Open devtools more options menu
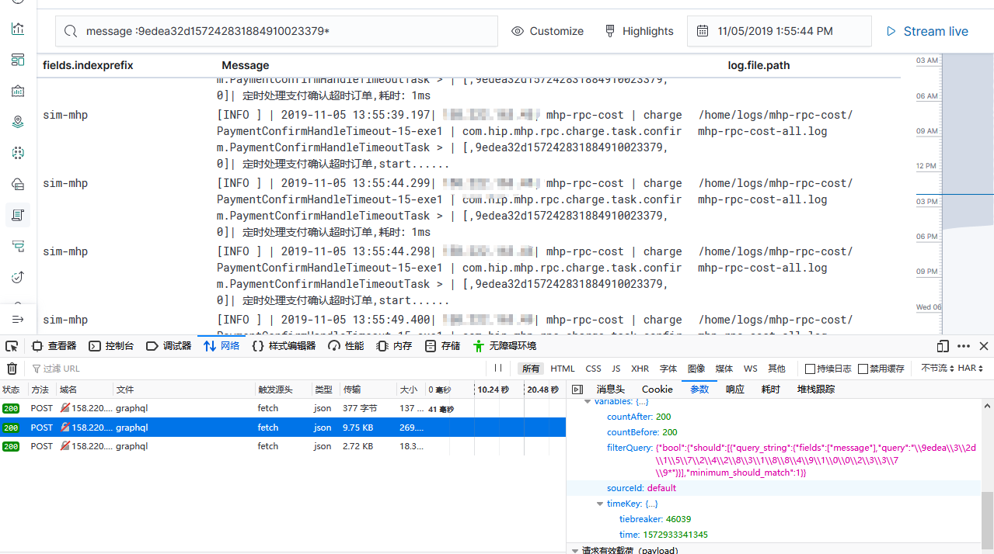The height and width of the screenshot is (554, 994). pyautogui.click(x=964, y=346)
